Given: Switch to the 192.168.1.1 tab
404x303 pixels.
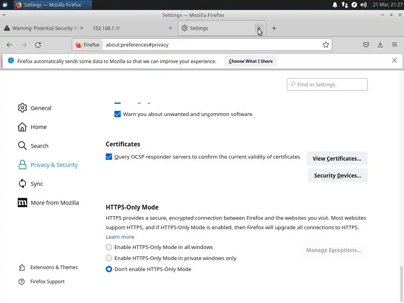Looking at the screenshot, I should coord(126,28).
